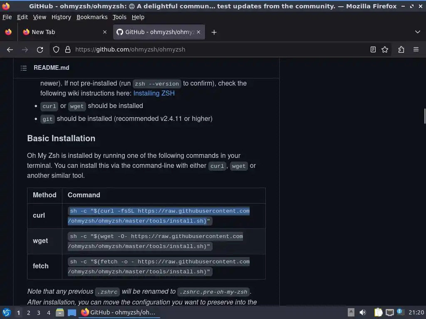Open the network monitor tray icon
This screenshot has width=426, height=319.
point(389,313)
